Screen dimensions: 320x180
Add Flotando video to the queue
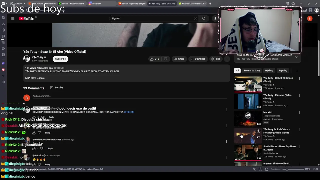coord(258,137)
